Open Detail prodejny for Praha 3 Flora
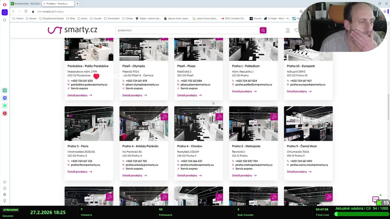The image size is (390, 219). (x=80, y=172)
